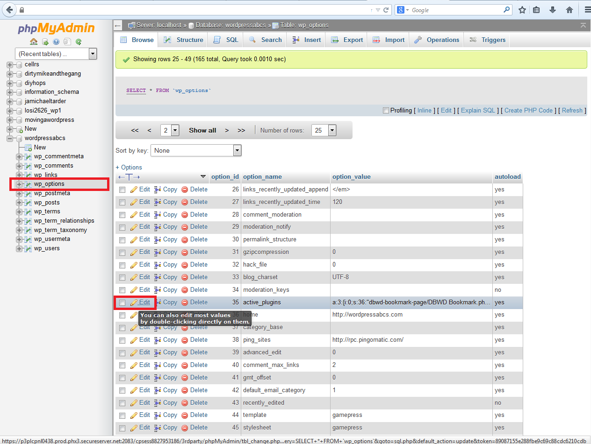Collapse the wordpressabcs database node
Viewport: 591px width, 444px height.
click(x=10, y=138)
